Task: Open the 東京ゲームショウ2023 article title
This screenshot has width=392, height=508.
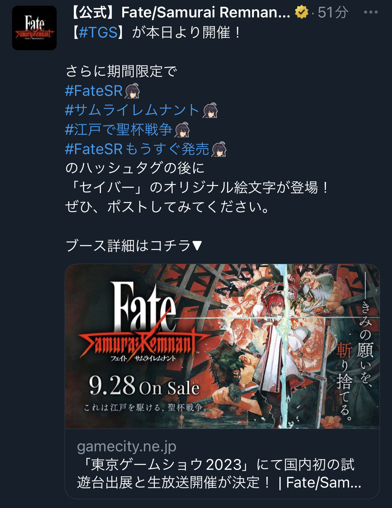Action: (219, 473)
